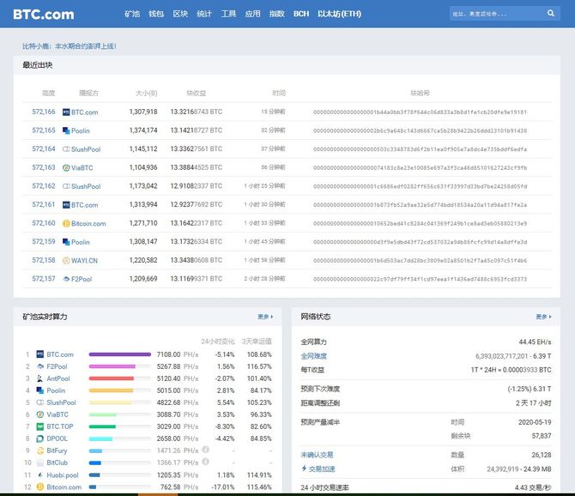Open the 区块 menu in navbar
The height and width of the screenshot is (496, 575).
point(180,14)
